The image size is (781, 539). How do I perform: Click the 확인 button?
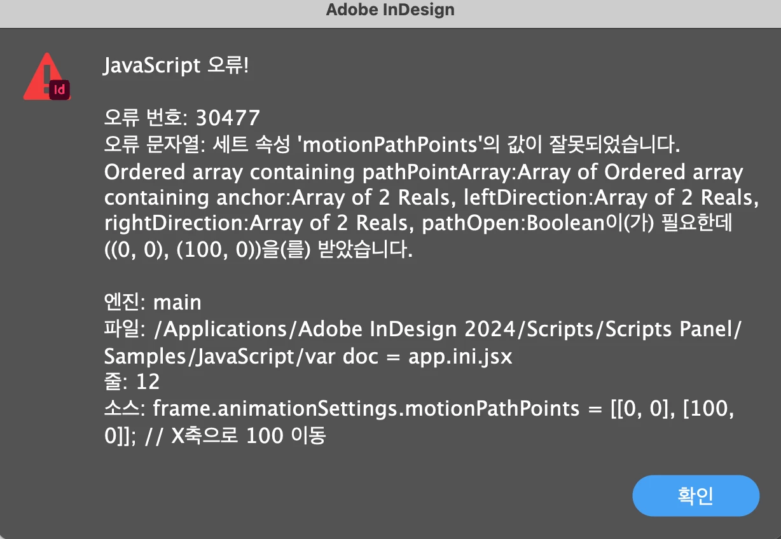click(696, 496)
